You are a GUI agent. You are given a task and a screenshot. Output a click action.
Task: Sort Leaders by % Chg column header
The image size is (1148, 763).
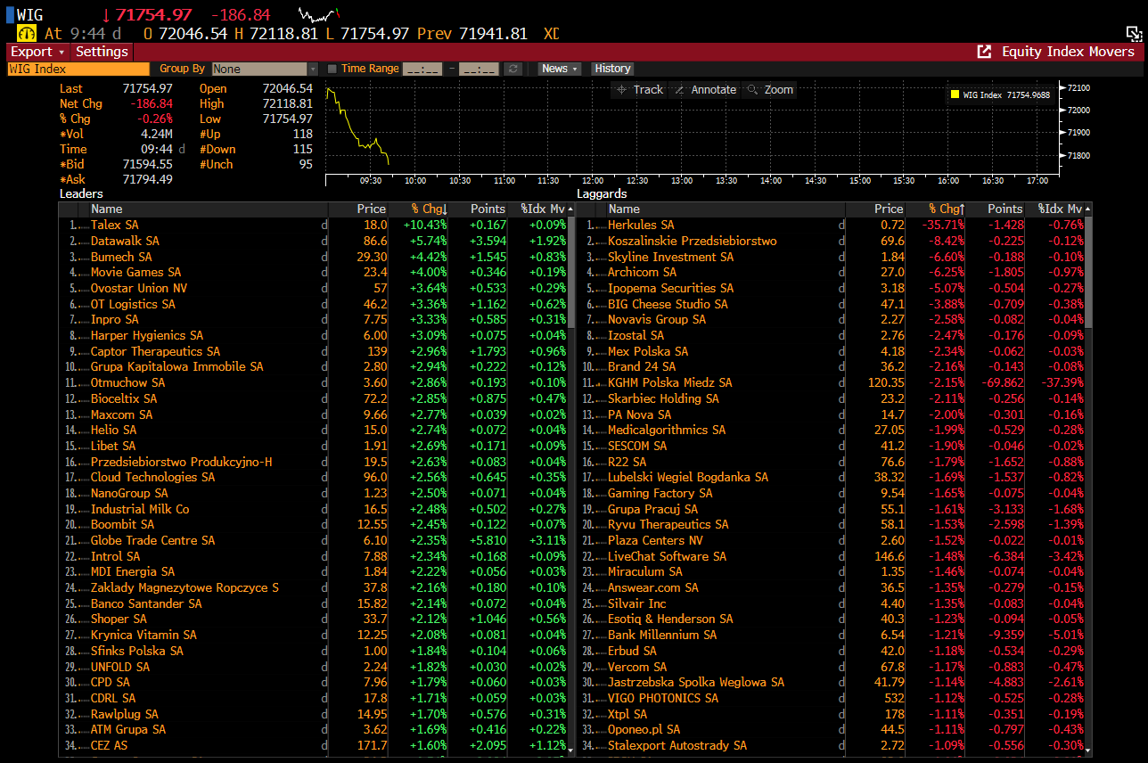[x=428, y=209]
